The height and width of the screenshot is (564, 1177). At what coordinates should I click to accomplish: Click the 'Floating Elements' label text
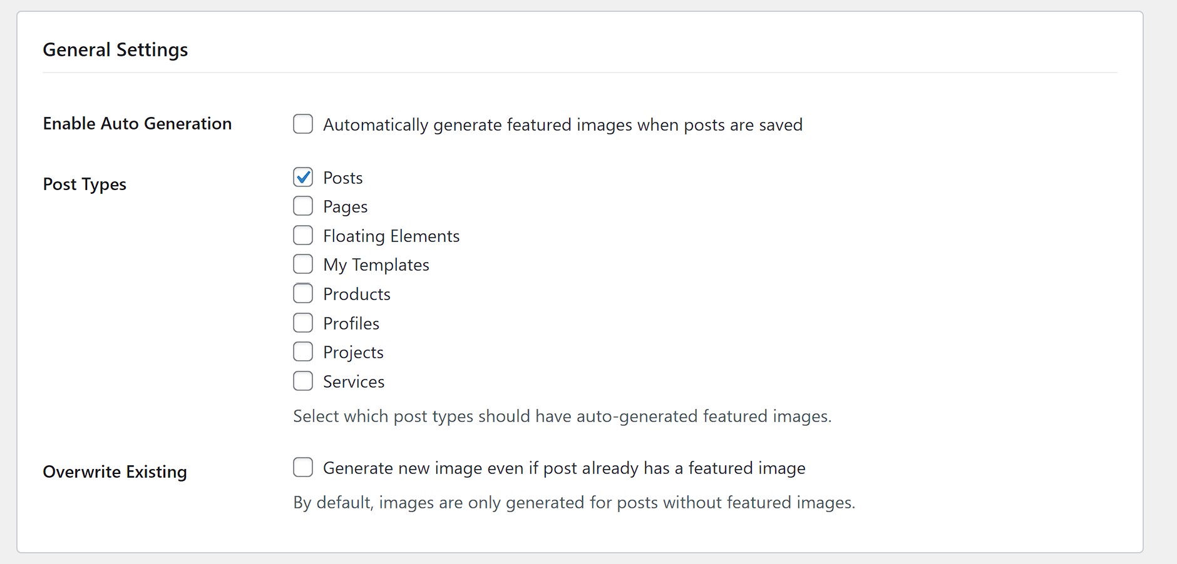tap(391, 236)
